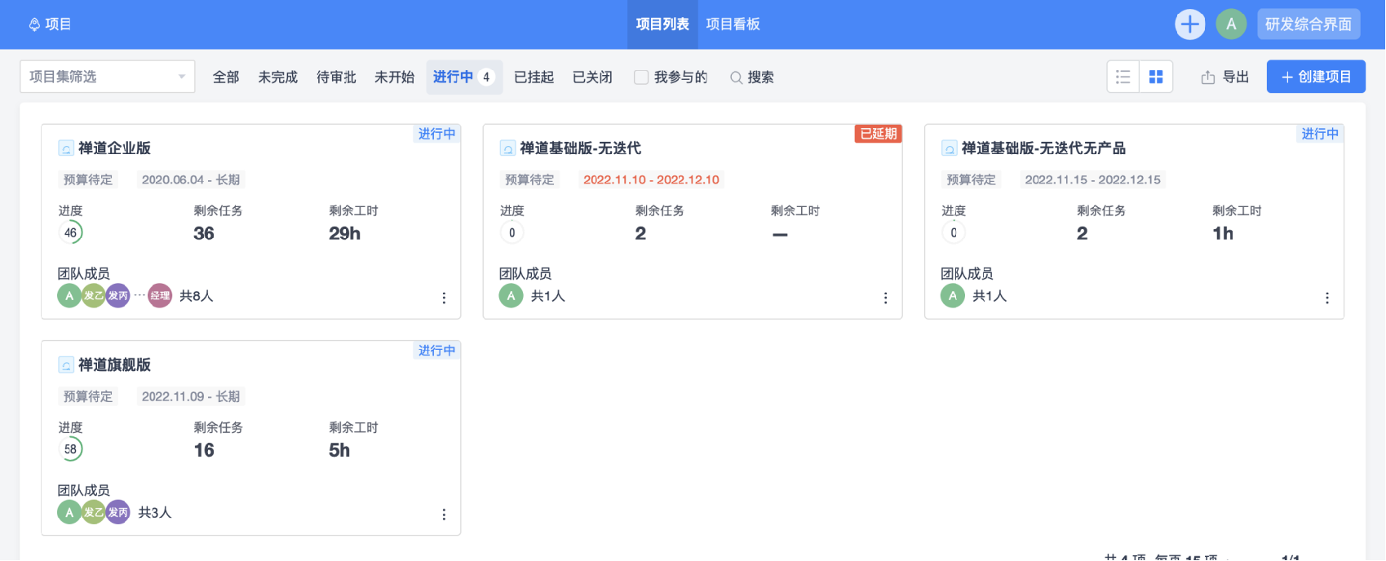Click 共3人 team count
The height and width of the screenshot is (561, 1386).
point(155,513)
